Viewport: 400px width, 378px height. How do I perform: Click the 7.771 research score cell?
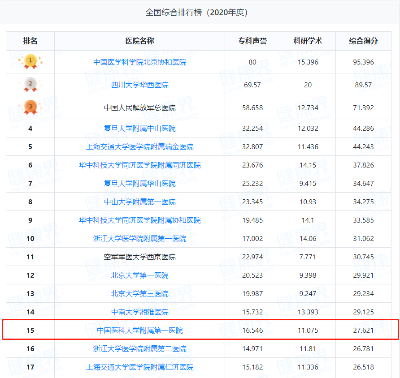coord(308,257)
